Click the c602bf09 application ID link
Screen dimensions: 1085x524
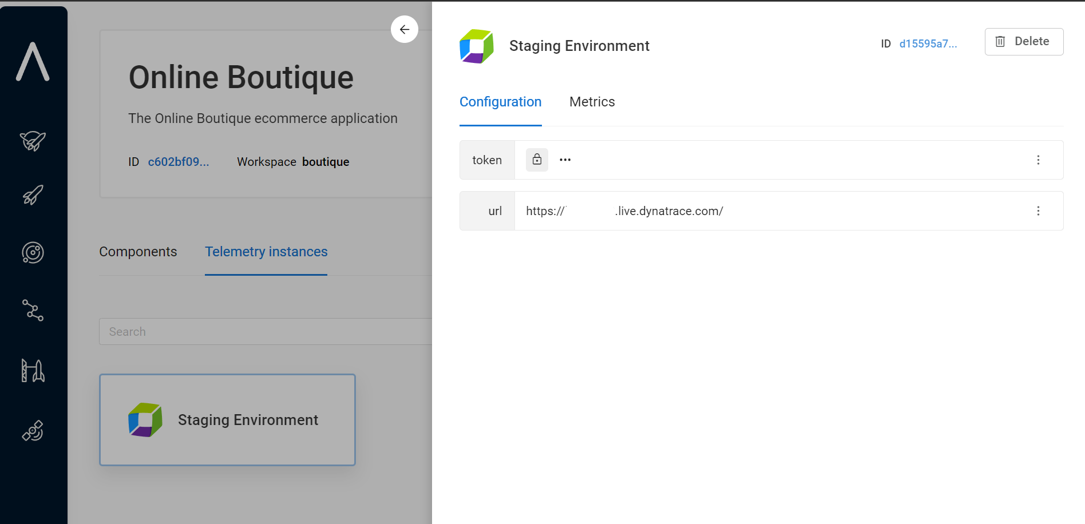pyautogui.click(x=179, y=162)
